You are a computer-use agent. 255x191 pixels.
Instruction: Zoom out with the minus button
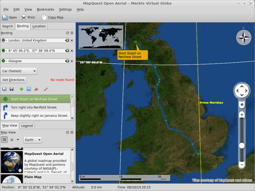[242, 165]
